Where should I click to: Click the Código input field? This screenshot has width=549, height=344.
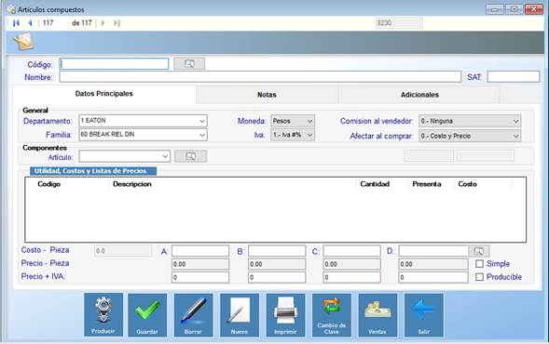114,64
